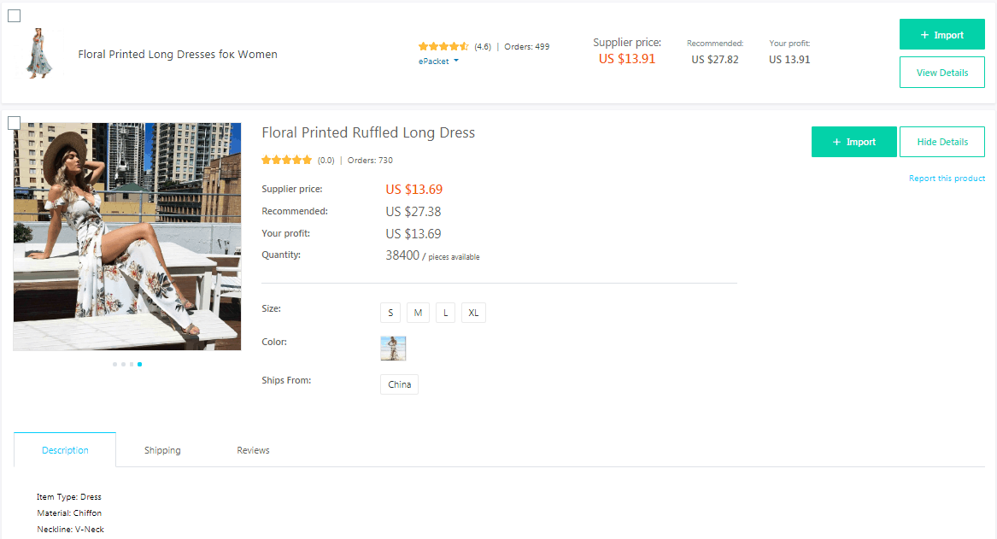Select size S
Viewport: 997px width, 539px height.
[390, 313]
